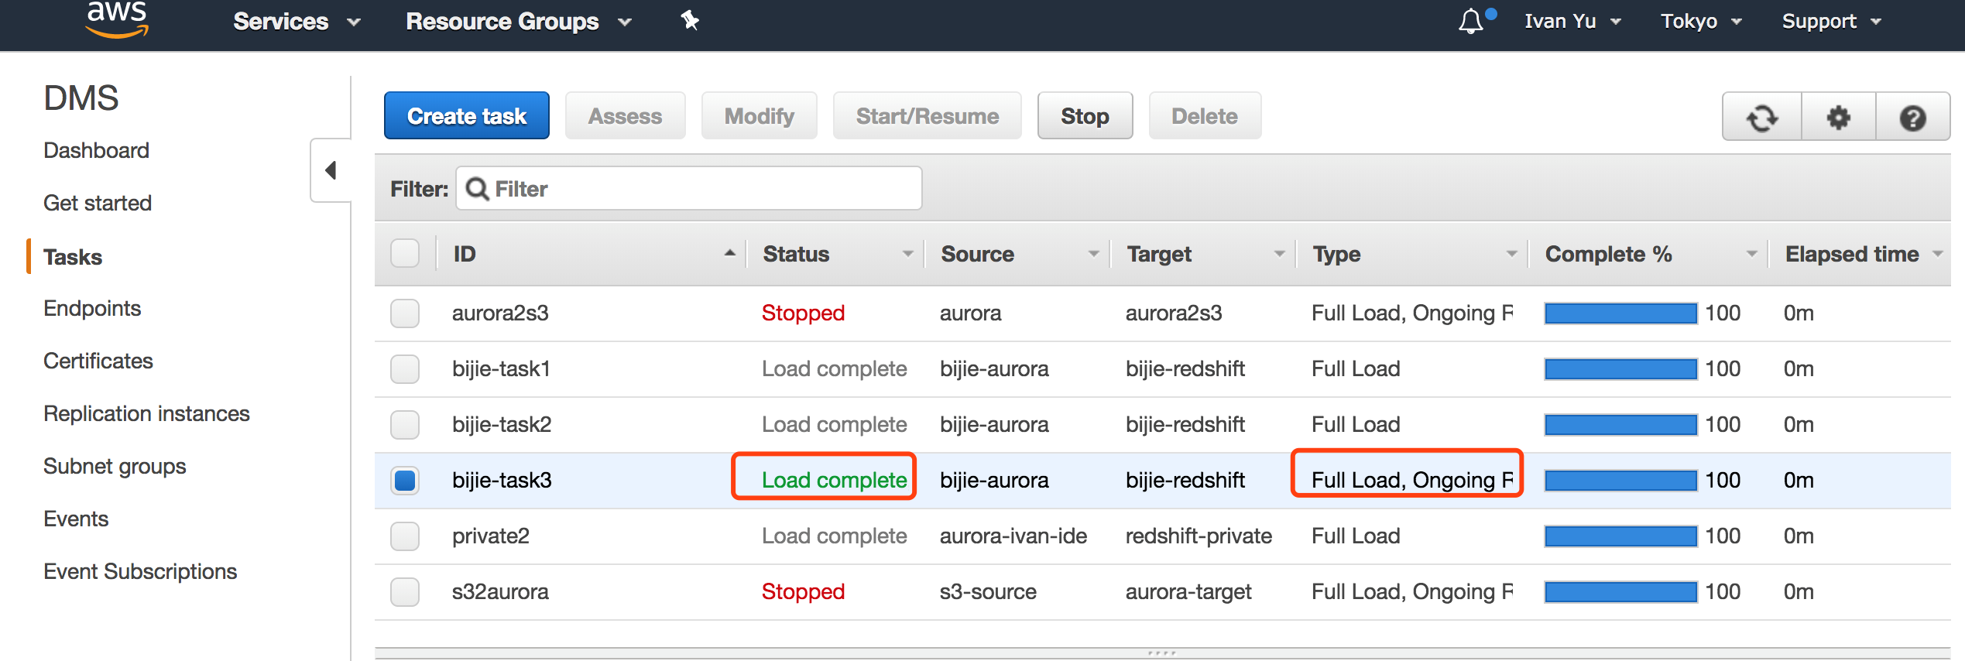Click the Delete button
1965x661 pixels.
click(x=1205, y=116)
